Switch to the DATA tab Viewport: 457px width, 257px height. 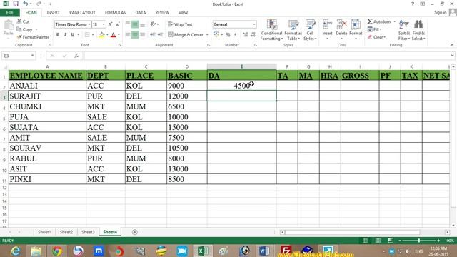[x=141, y=13]
